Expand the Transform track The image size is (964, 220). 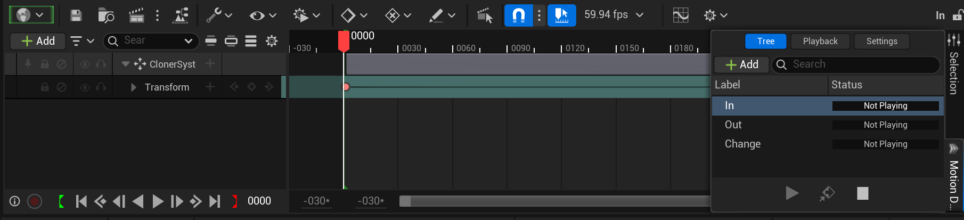click(x=134, y=87)
